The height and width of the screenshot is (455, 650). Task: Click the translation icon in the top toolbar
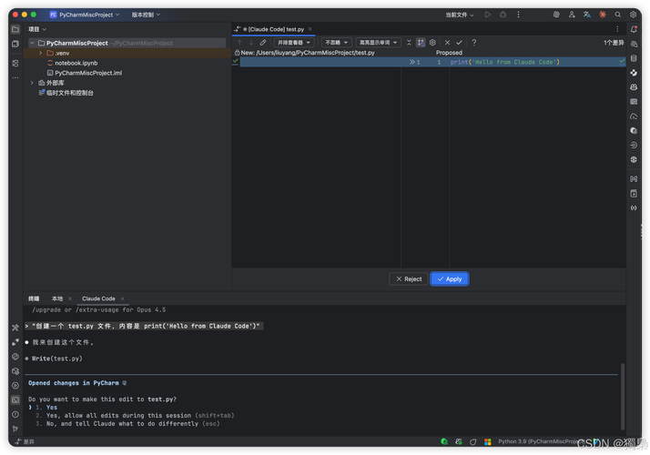[x=587, y=15]
